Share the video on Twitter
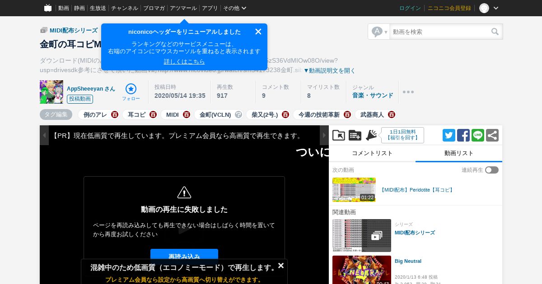 449,135
